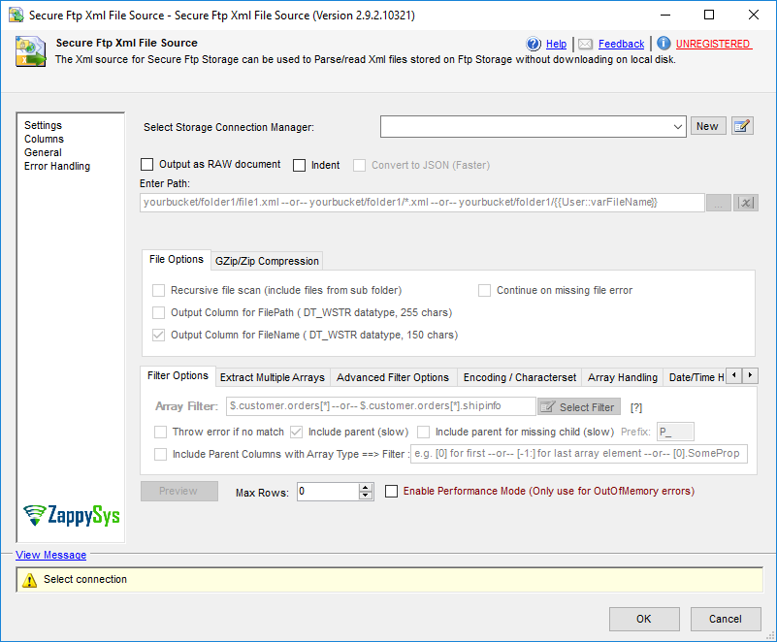Check Output Column for FilePath option
777x642 pixels.
(x=158, y=312)
